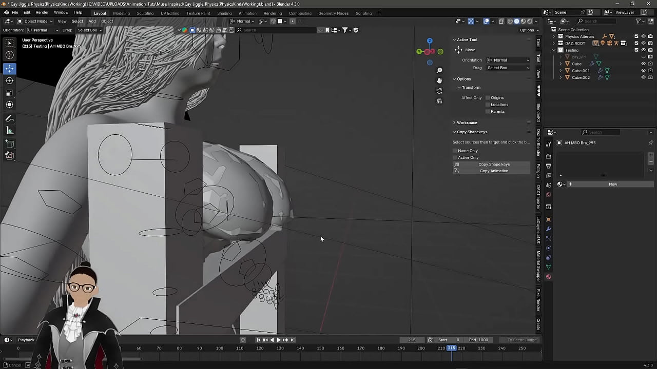Select the Measure ruler tool

pyautogui.click(x=9, y=131)
